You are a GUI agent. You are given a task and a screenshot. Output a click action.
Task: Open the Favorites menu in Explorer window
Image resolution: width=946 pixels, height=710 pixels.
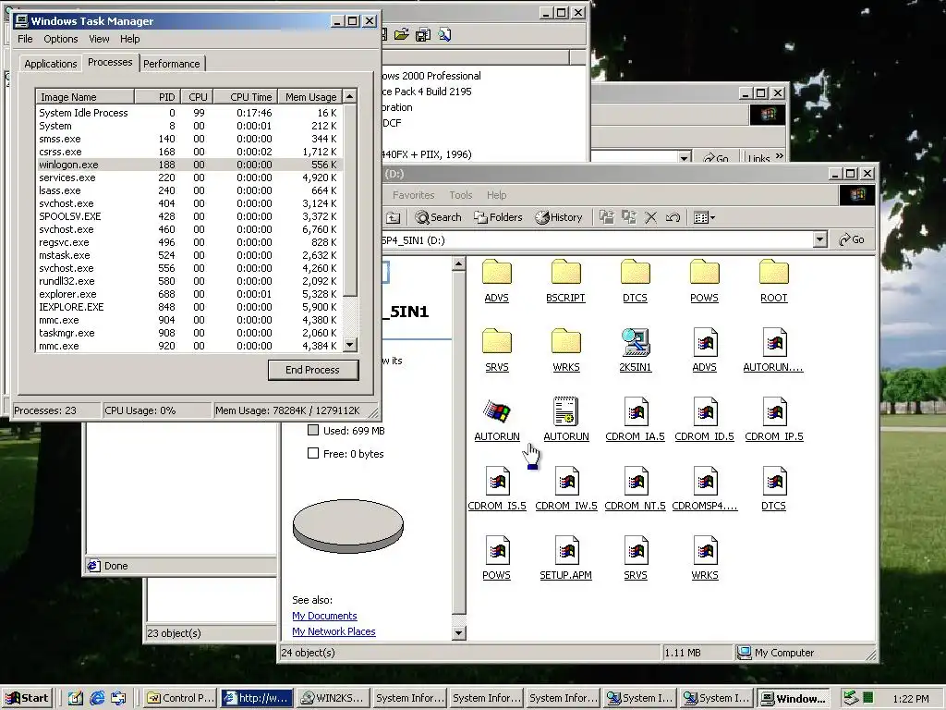click(413, 195)
